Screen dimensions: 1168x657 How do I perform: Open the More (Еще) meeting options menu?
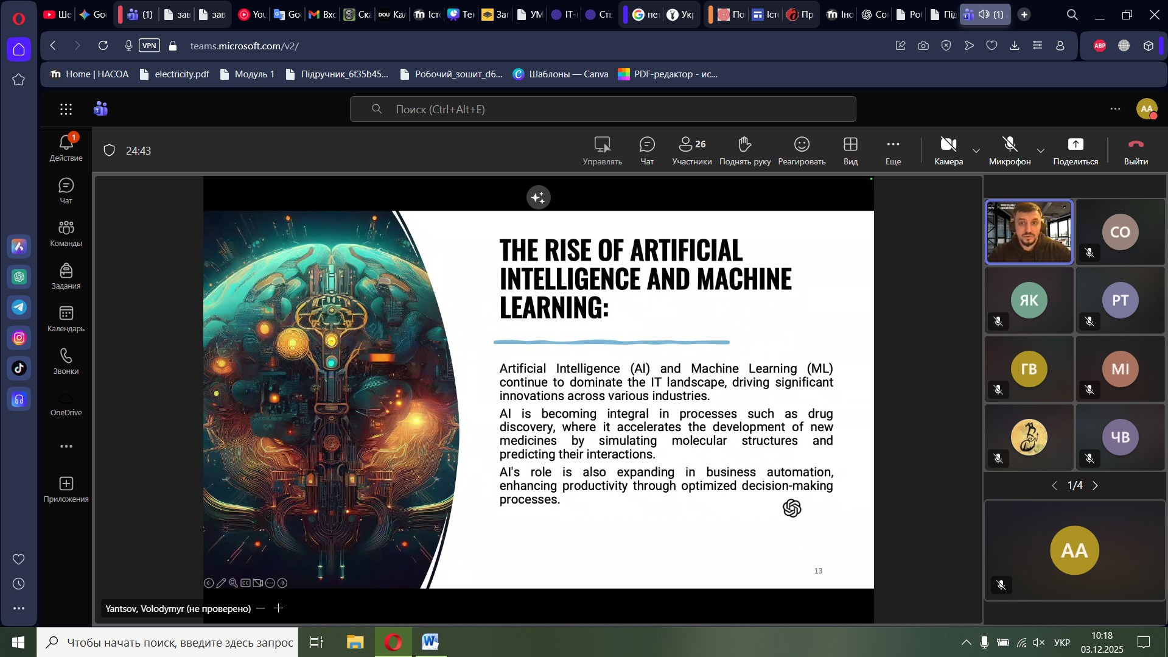(x=892, y=150)
